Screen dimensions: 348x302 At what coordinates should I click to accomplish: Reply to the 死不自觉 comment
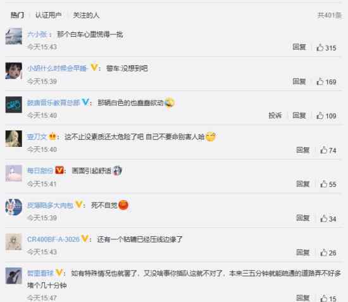[x=303, y=218]
